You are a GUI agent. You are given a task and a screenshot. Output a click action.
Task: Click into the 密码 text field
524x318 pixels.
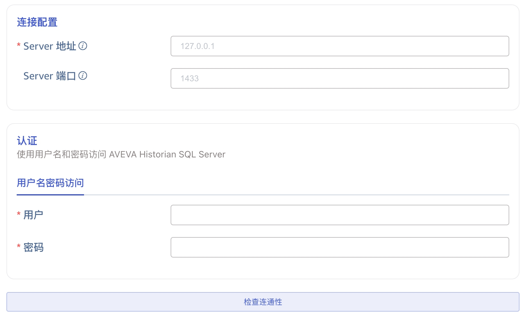click(340, 247)
